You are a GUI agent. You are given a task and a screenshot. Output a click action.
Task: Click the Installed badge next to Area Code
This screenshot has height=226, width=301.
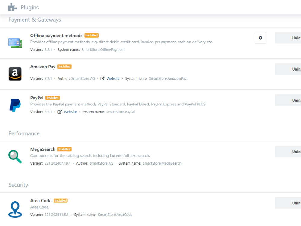(x=61, y=200)
